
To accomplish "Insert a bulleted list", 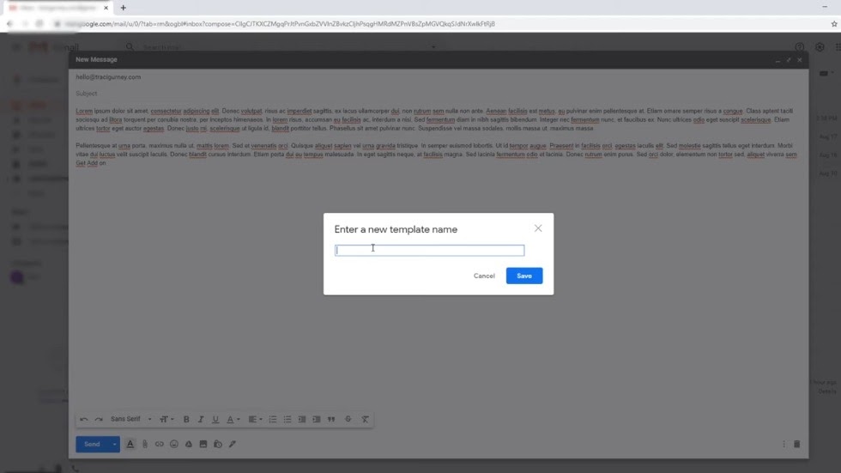I will (287, 420).
